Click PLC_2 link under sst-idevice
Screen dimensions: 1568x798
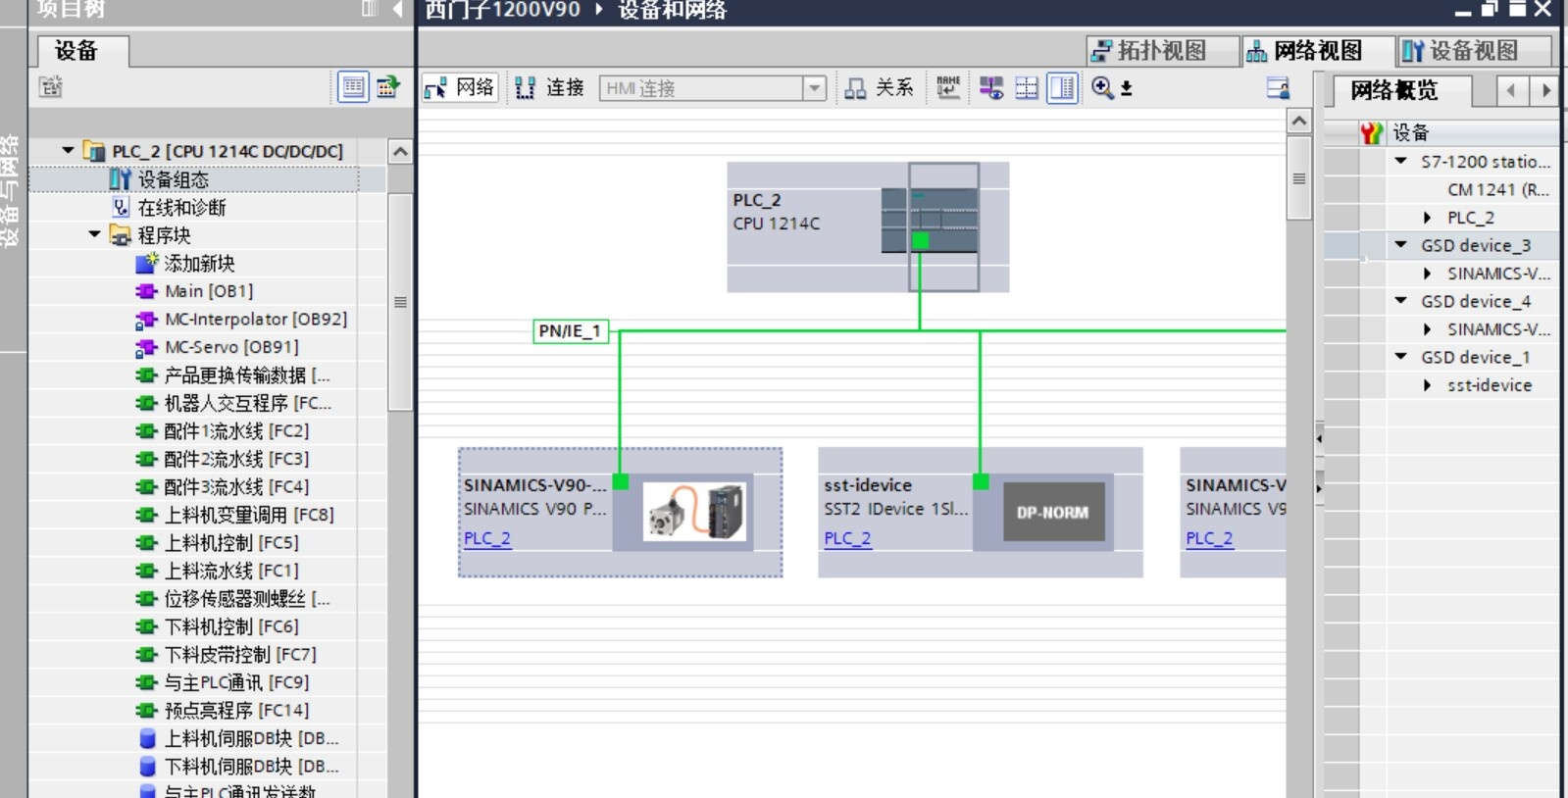[847, 538]
